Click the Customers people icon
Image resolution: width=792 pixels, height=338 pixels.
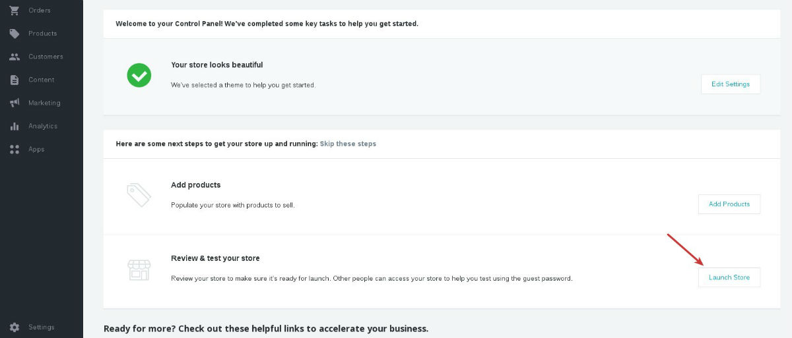[x=15, y=57]
